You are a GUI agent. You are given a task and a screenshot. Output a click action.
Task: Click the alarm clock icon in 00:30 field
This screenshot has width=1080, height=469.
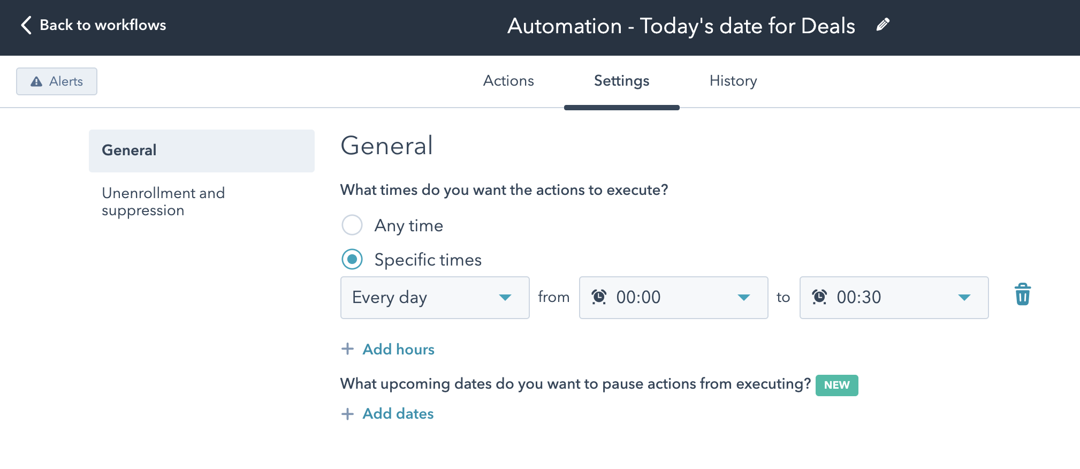[819, 297]
